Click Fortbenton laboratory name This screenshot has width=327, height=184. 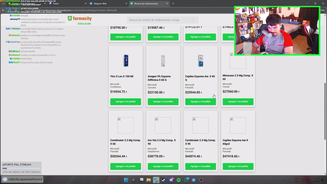[x=116, y=87]
